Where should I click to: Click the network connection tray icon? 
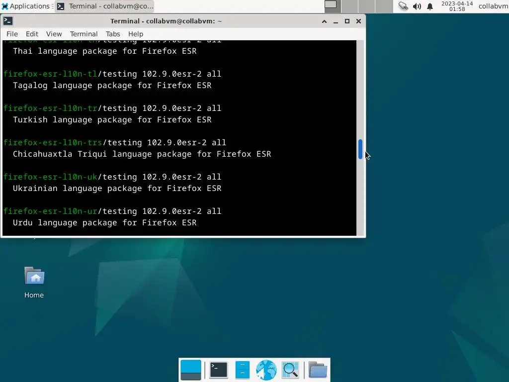coord(403,6)
